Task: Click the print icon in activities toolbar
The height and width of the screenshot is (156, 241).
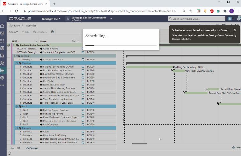Action: 52,32
